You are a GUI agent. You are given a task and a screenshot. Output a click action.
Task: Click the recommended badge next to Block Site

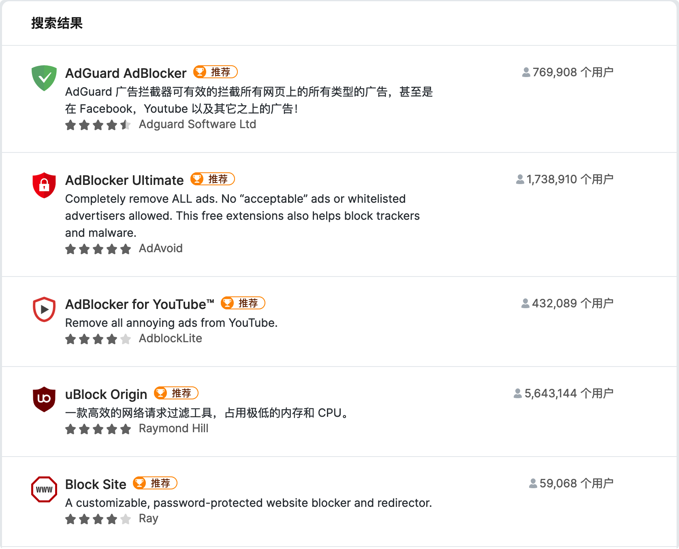coord(155,483)
